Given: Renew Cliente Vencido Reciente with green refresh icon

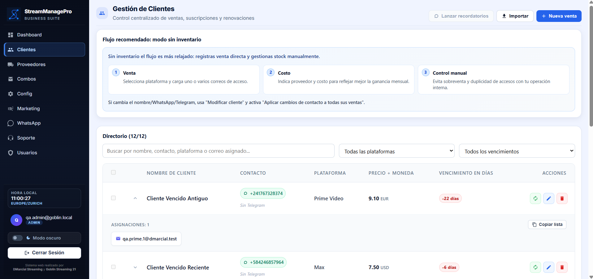Looking at the screenshot, I should click(535, 267).
